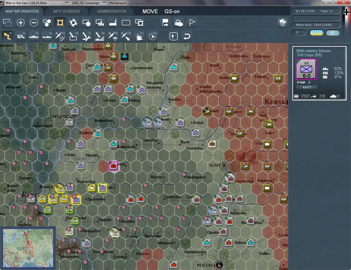The width and height of the screenshot is (351, 270).
Task: Select the F1 move mode icon
Action: tap(8, 36)
